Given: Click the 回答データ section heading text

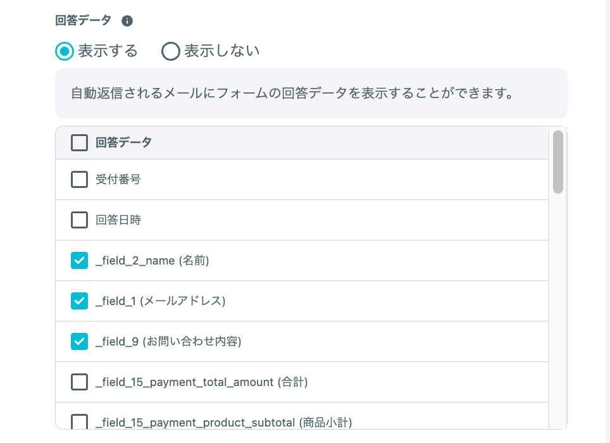Looking at the screenshot, I should click(84, 20).
